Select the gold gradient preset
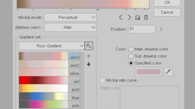This screenshot has height=109, width=195. (x=49, y=88)
